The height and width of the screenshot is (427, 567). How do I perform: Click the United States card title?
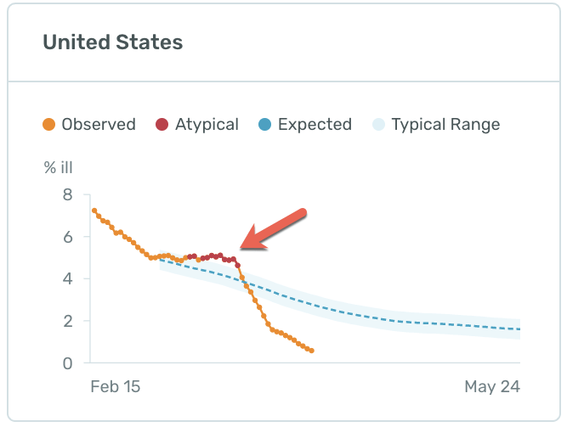click(x=113, y=42)
